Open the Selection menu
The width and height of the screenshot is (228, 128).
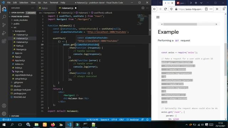point(24,2)
